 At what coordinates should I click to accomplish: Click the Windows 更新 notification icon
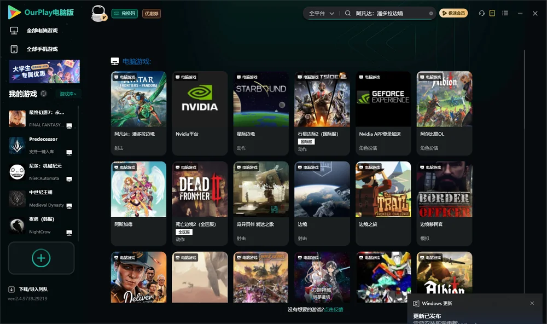pos(416,304)
